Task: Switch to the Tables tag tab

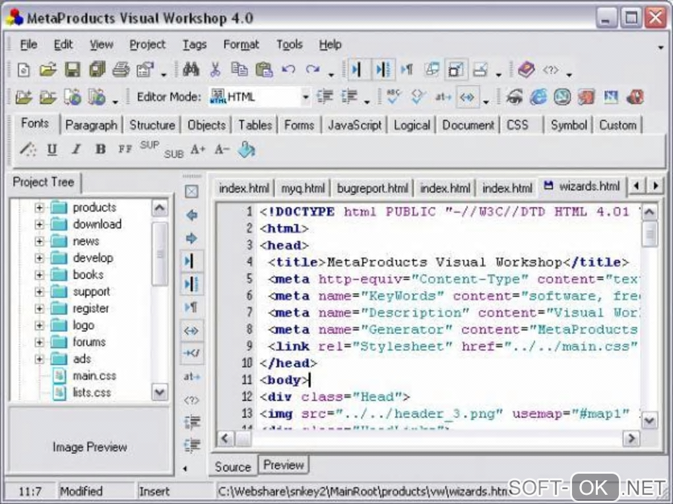Action: pyautogui.click(x=255, y=125)
